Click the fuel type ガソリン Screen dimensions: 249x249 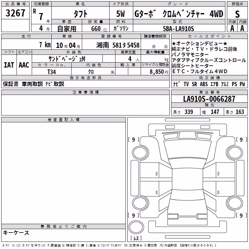121,28
